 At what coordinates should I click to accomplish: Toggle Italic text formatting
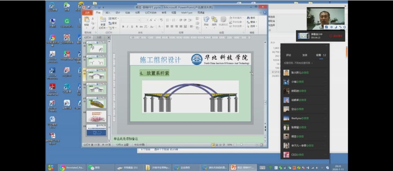click(x=127, y=27)
